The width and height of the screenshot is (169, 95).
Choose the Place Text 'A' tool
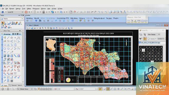5,67
